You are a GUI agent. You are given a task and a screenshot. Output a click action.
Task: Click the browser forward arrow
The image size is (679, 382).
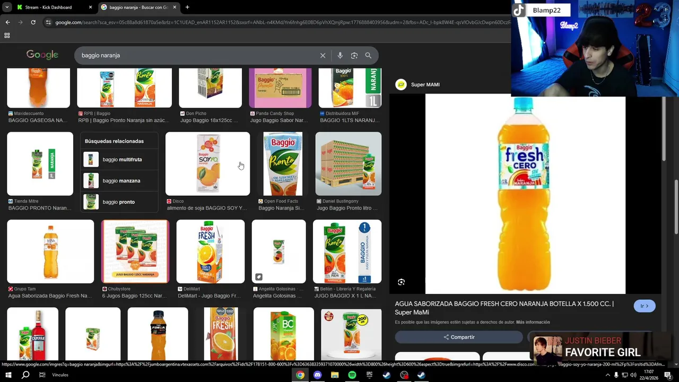pyautogui.click(x=20, y=22)
